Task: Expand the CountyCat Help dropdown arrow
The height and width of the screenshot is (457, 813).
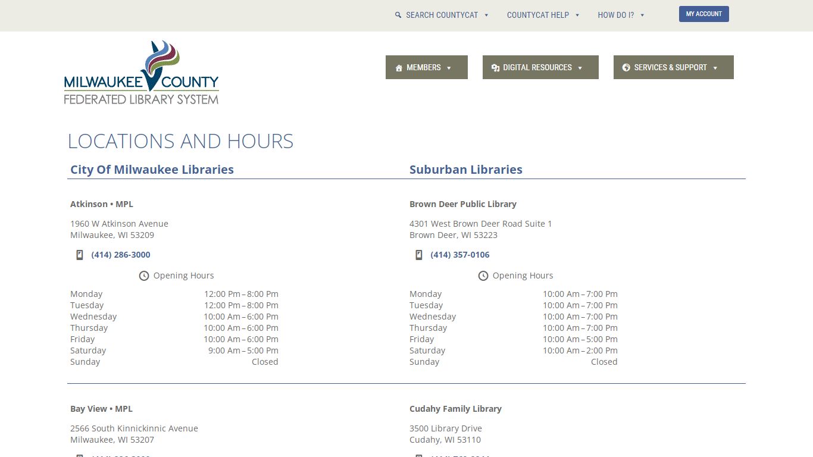Action: (x=577, y=15)
